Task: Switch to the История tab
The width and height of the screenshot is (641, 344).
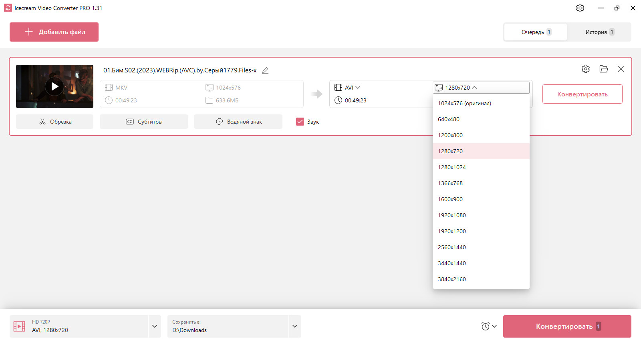Action: [599, 32]
